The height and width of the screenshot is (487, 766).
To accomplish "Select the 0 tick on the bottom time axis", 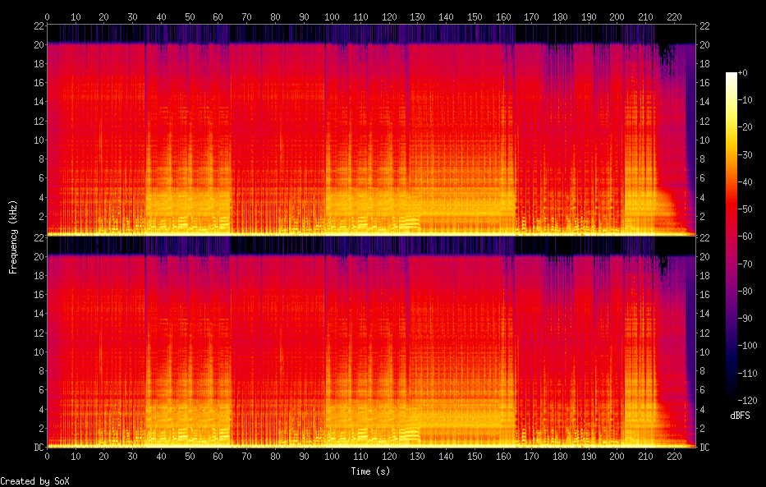I will 47,457.
